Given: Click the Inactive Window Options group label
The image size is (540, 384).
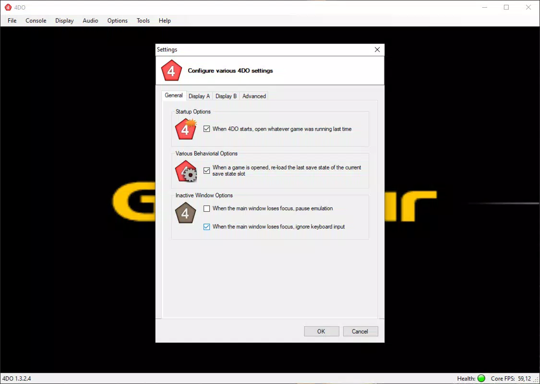Looking at the screenshot, I should (204, 195).
